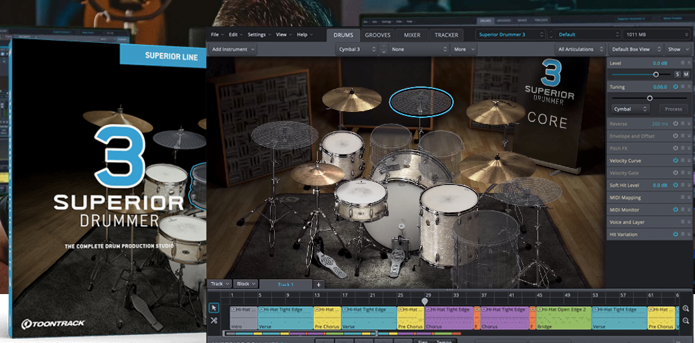The width and height of the screenshot is (695, 343).
Task: Open the Add Instrument dropdown
Action: point(233,49)
